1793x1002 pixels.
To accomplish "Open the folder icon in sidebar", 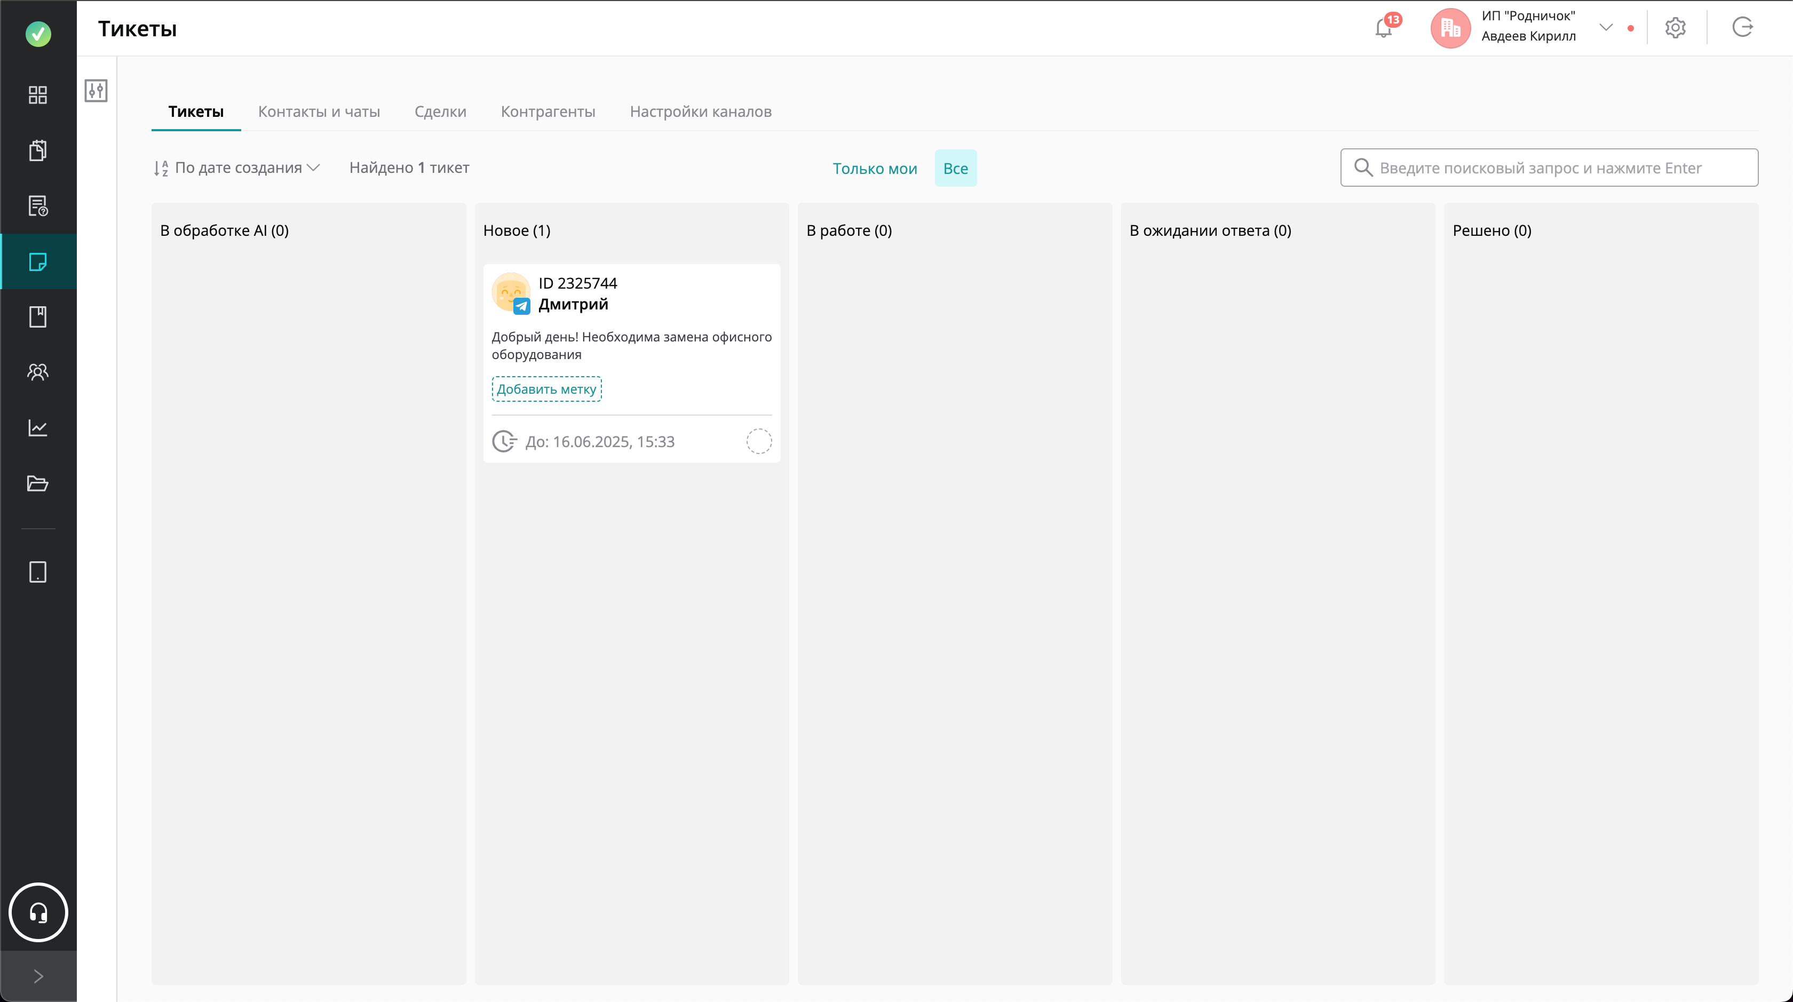I will click(x=37, y=483).
